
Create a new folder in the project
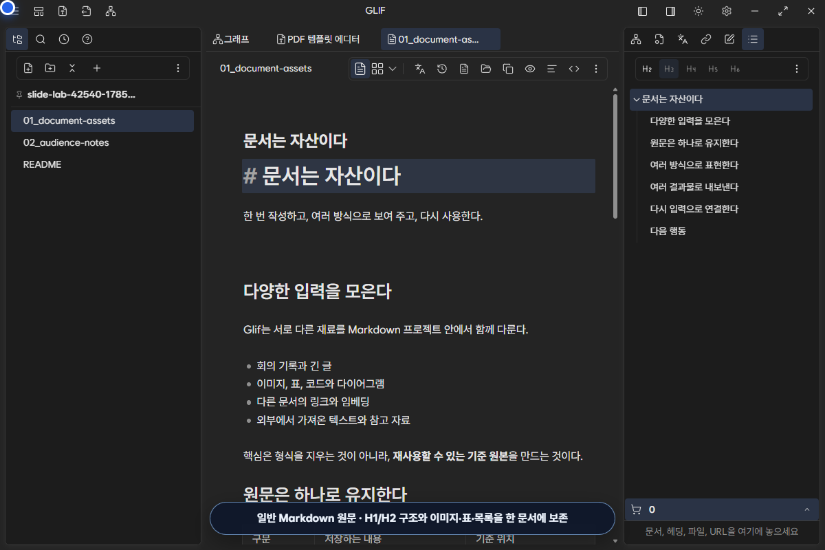[x=50, y=68]
